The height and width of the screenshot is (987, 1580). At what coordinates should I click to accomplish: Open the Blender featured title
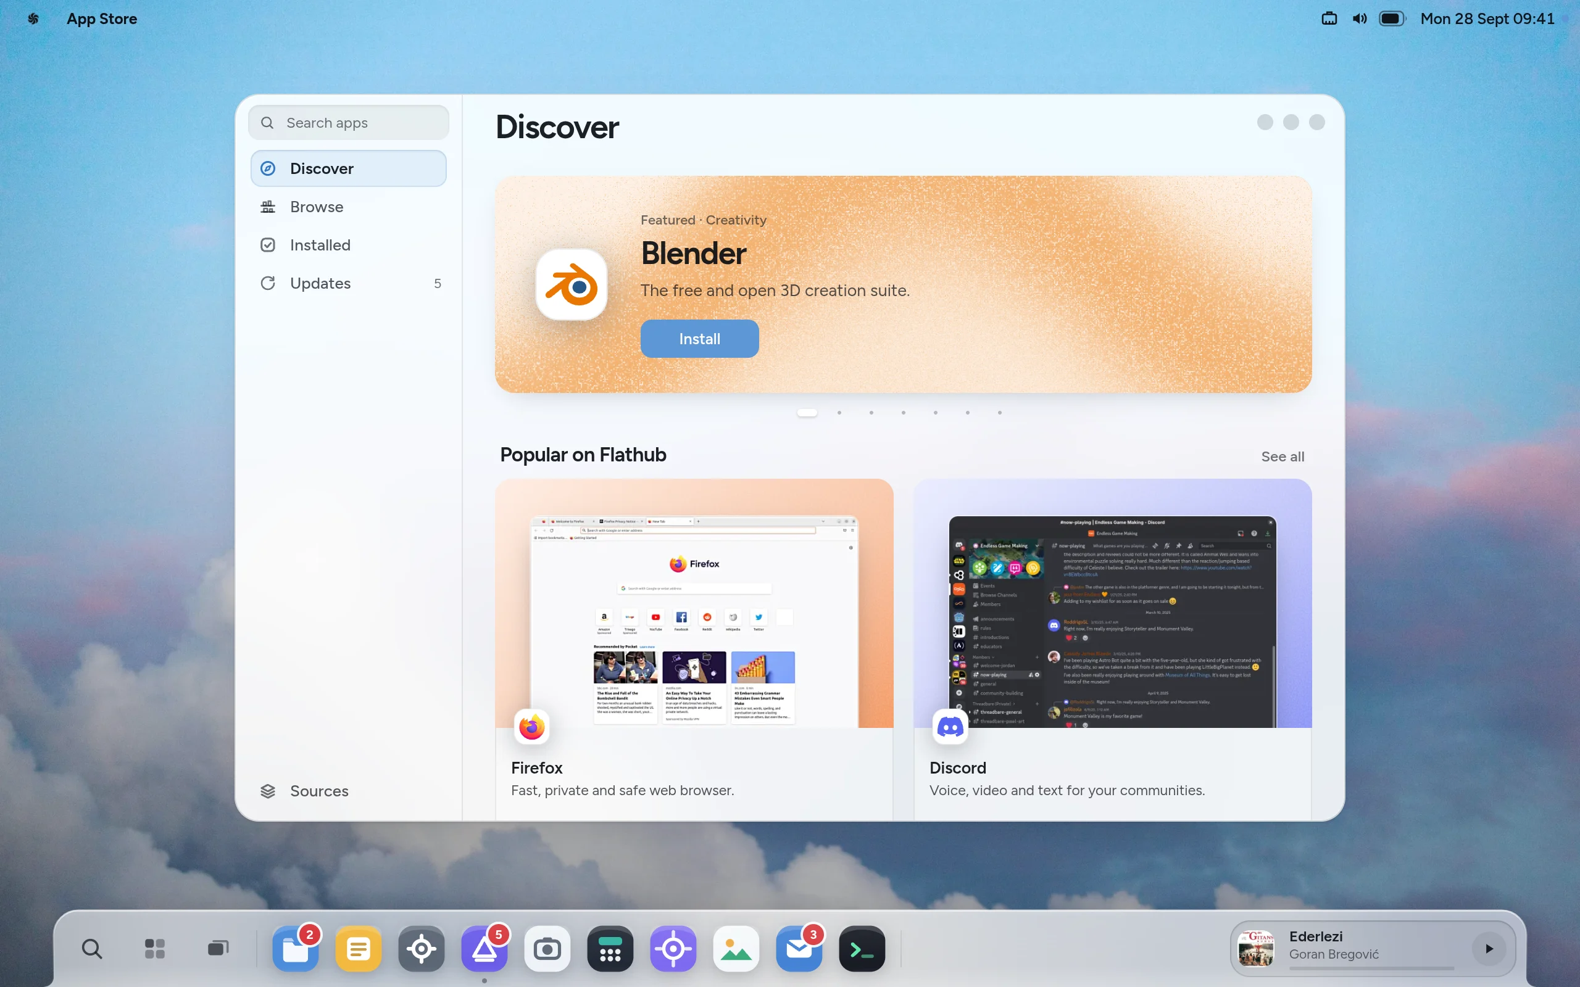tap(693, 254)
